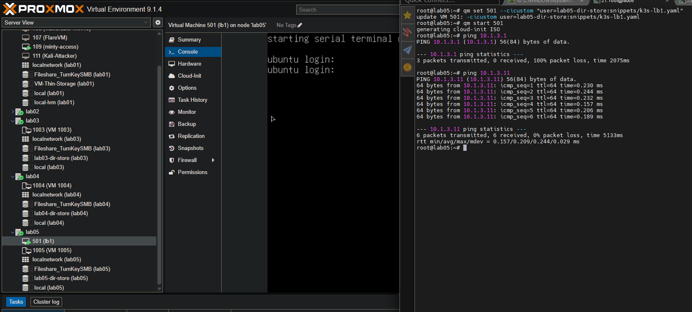
Task: Open the Server View dropdown
Action: coord(76,22)
